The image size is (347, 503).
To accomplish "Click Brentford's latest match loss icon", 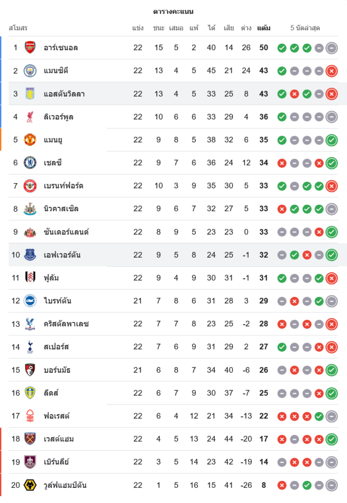I will 331,186.
